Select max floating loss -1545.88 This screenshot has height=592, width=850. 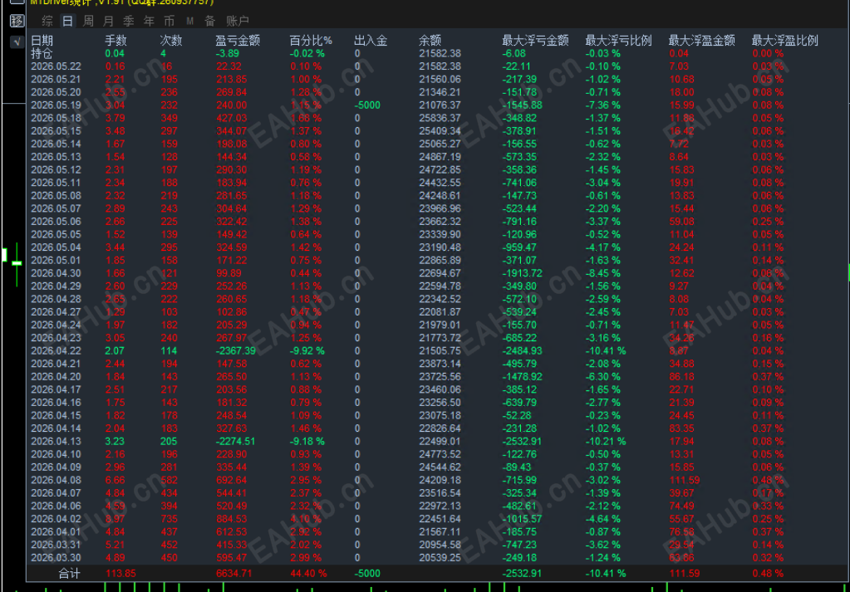click(x=522, y=105)
